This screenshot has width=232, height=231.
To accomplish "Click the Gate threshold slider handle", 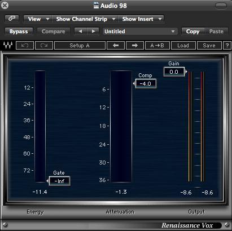I will 47,181.
